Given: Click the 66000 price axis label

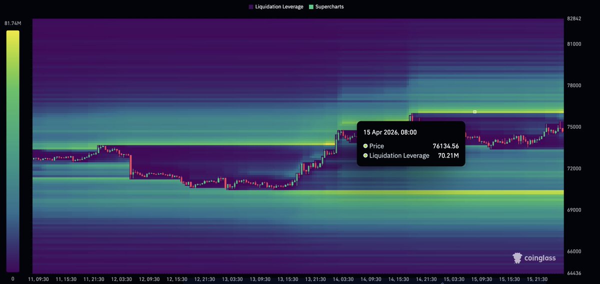Looking at the screenshot, I should click(x=574, y=252).
